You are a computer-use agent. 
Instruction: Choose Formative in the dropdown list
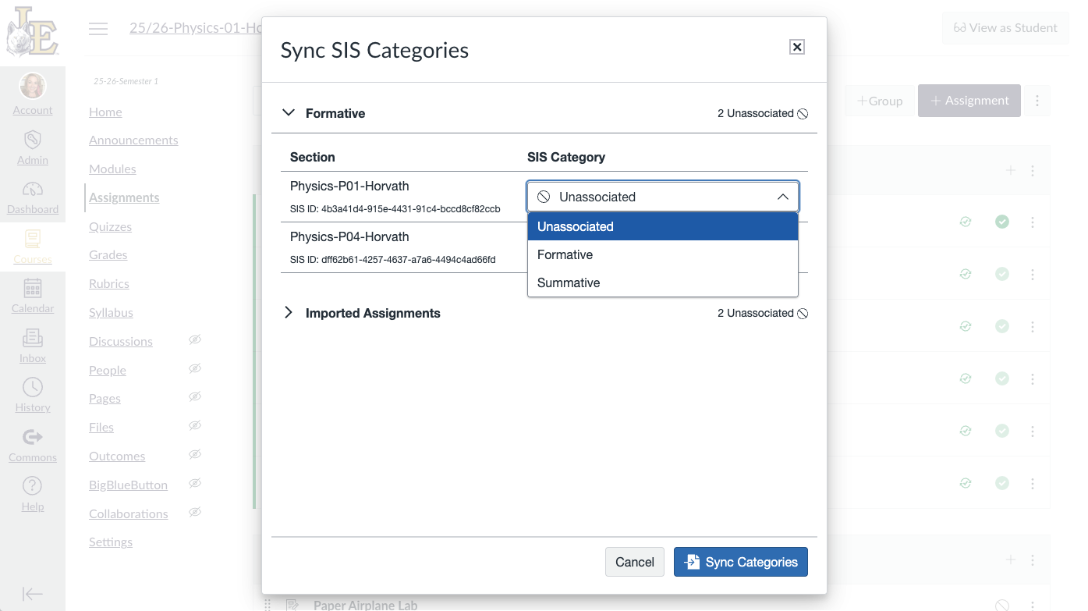[x=663, y=254]
